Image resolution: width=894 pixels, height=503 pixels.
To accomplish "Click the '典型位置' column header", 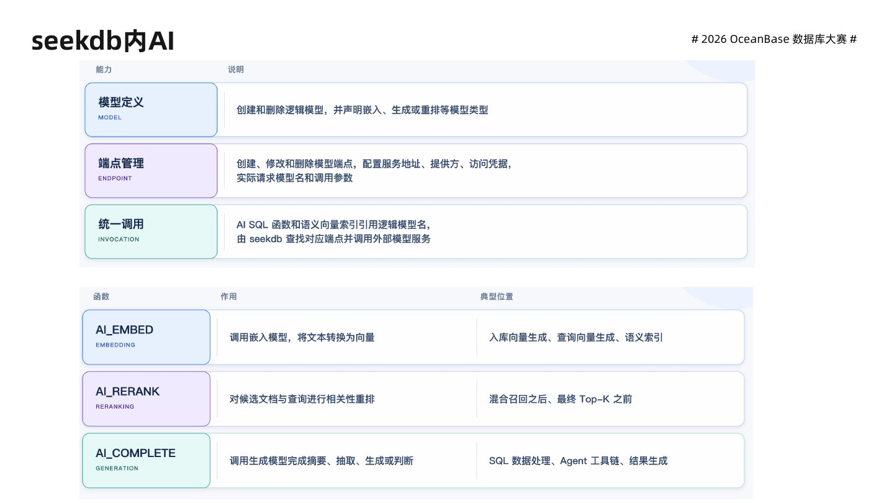I will click(x=497, y=297).
